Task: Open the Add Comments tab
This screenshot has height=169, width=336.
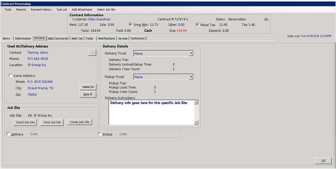Action: [x=58, y=38]
